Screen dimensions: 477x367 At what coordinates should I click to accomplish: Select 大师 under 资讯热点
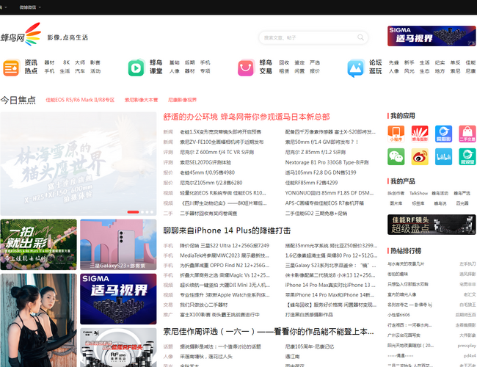80,62
